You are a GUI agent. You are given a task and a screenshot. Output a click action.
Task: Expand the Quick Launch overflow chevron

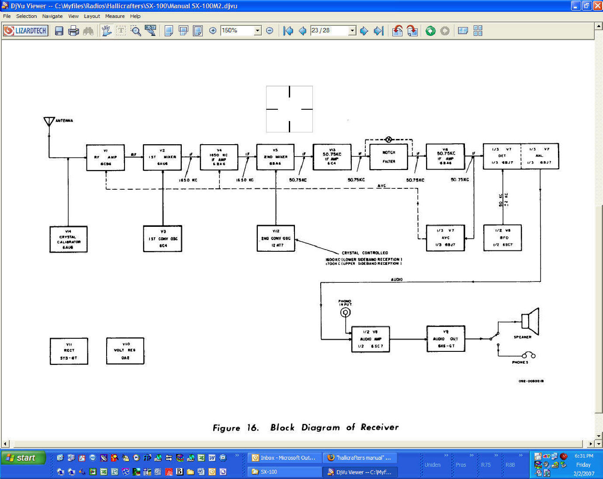[237, 455]
